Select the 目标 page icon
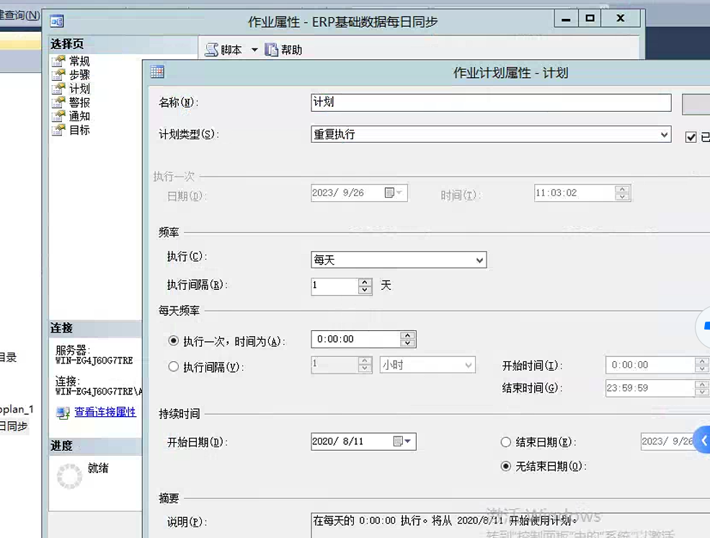This screenshot has width=710, height=538. (x=59, y=130)
